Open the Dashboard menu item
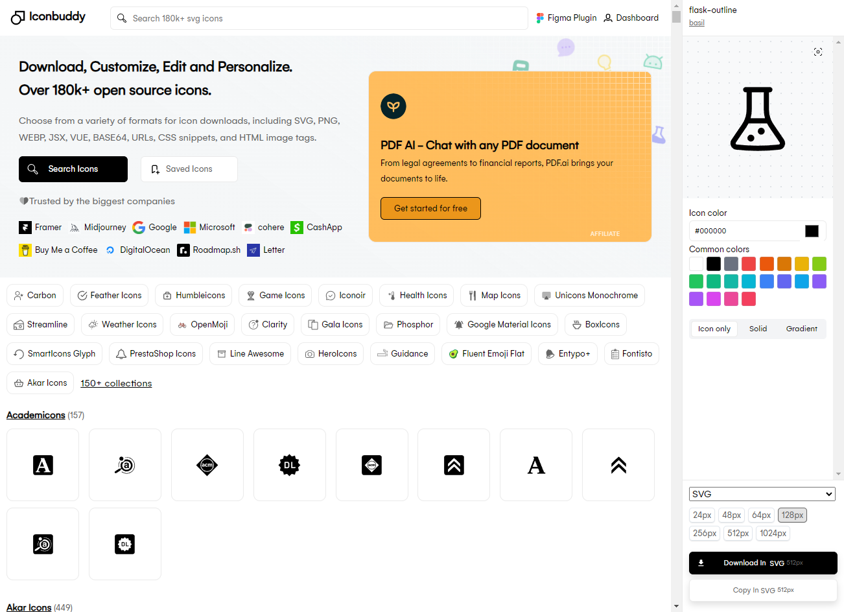844x612 pixels. tap(631, 18)
